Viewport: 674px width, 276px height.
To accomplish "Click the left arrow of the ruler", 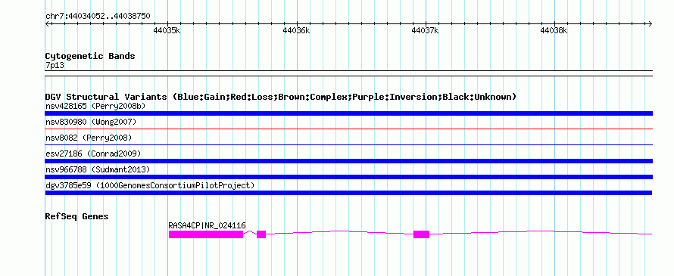I will 47,23.
